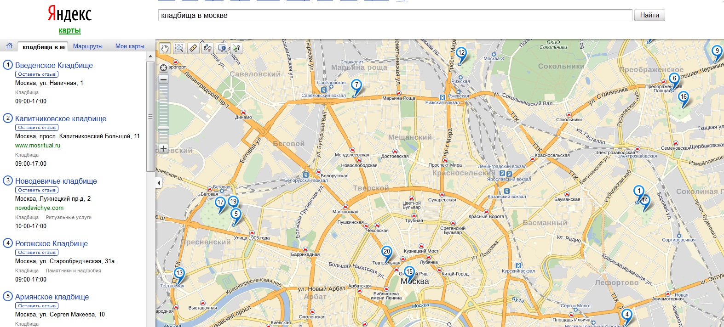Activate the zoom-to-area magnifier tool

pyautogui.click(x=179, y=48)
